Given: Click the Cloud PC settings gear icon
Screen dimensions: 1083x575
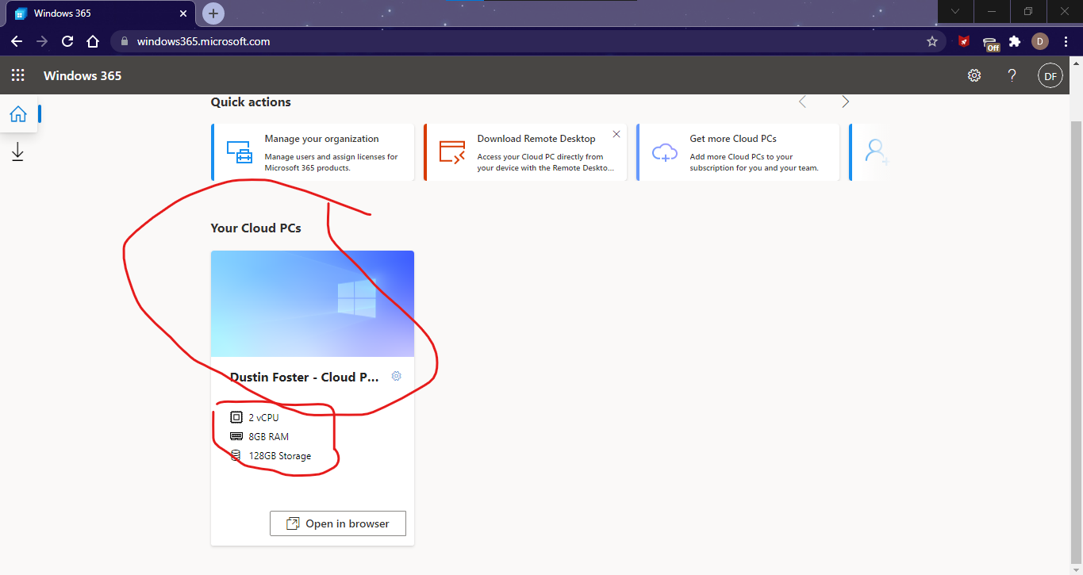Looking at the screenshot, I should click(397, 376).
